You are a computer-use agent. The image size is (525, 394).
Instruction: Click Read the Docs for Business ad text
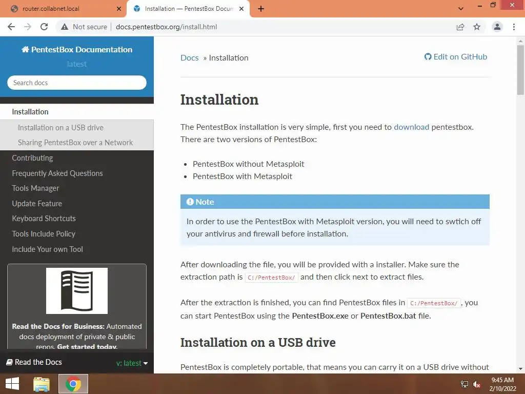pos(77,337)
